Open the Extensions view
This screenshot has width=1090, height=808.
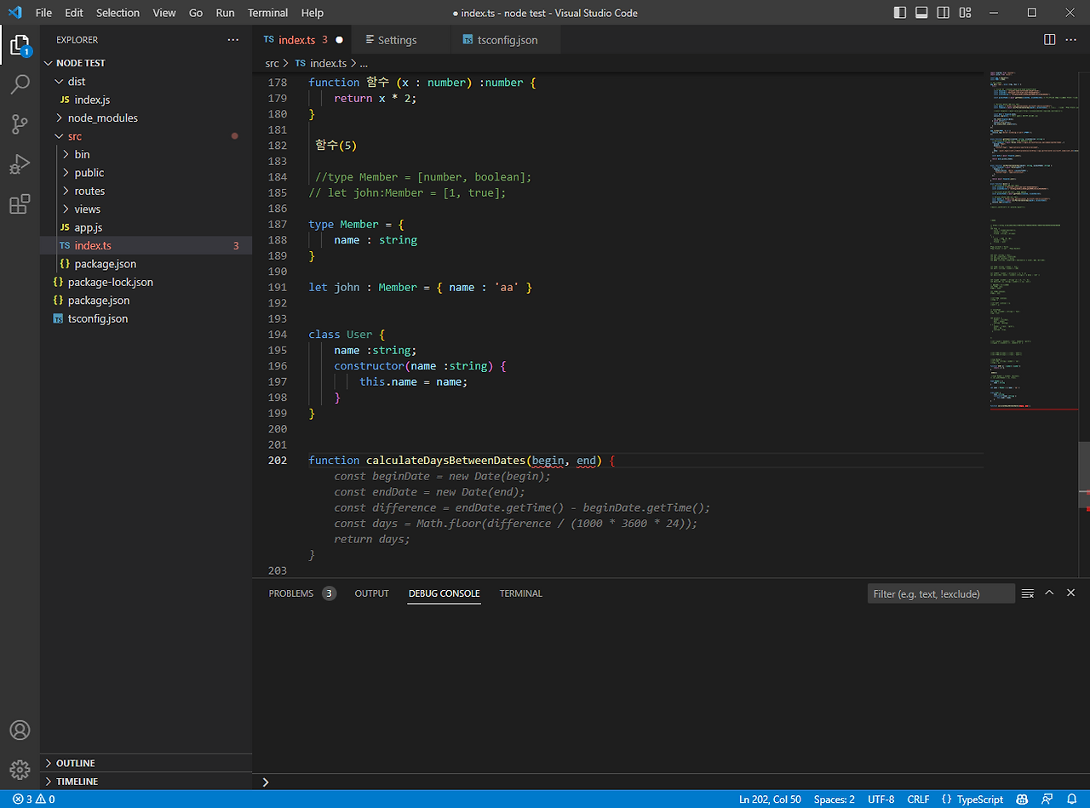click(20, 204)
